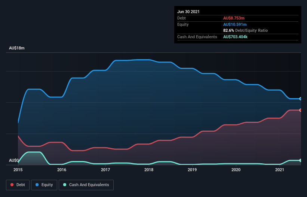Click the Jun 30 2021 tooltip date
The height and width of the screenshot is (197, 307).
(188, 12)
